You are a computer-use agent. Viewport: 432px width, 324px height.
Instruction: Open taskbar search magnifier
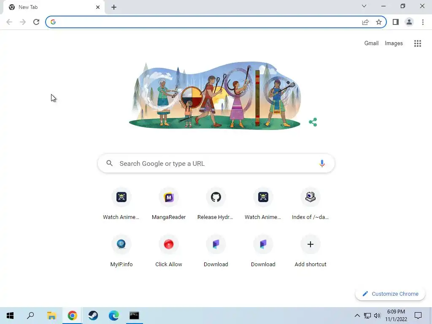click(x=30, y=316)
